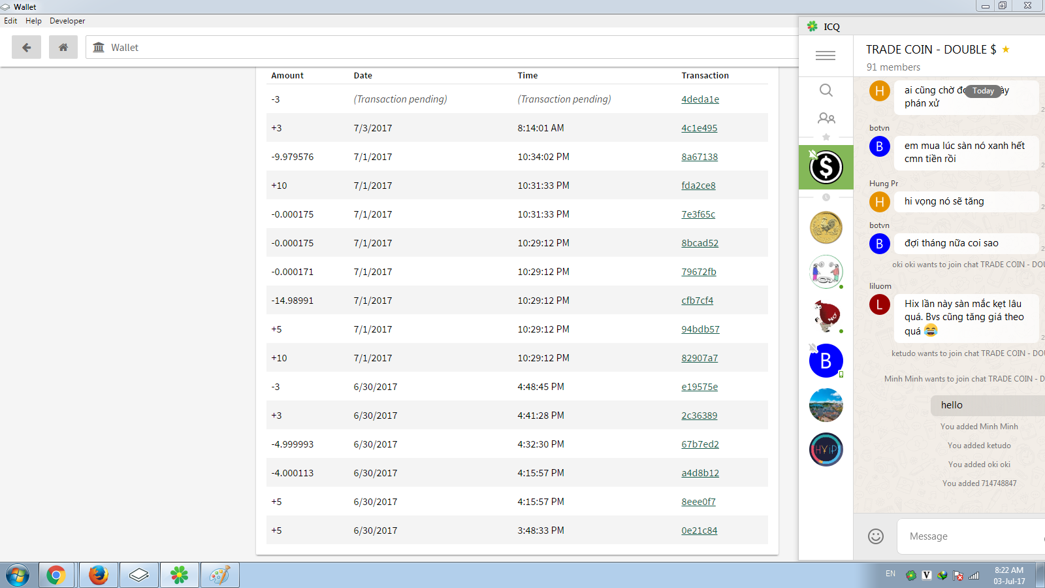Open Firefox from the taskbar

click(99, 575)
